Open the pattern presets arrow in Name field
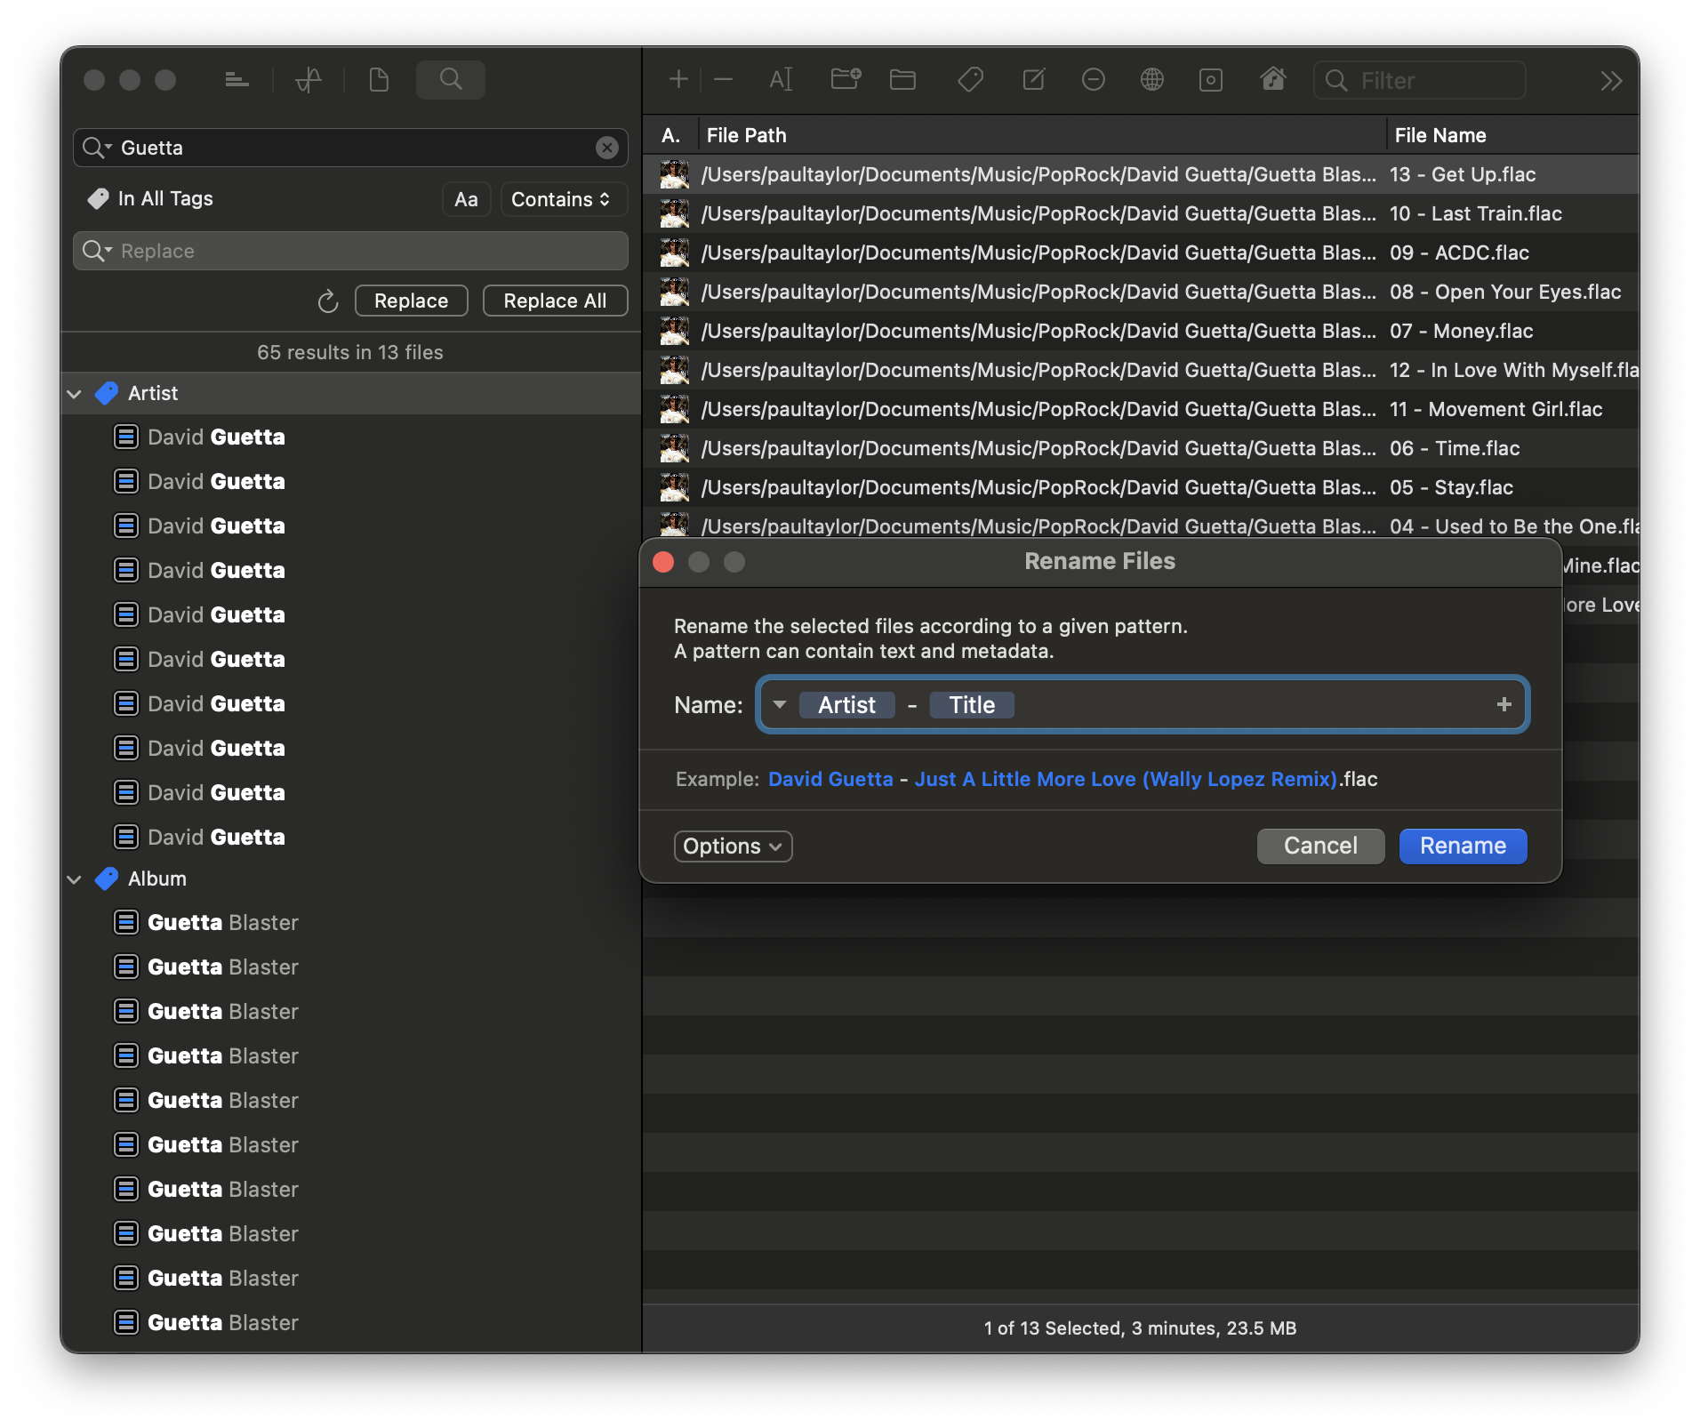This screenshot has height=1428, width=1700. point(780,705)
